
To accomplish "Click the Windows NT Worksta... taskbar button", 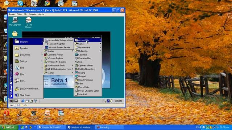I will pos(81,127).
